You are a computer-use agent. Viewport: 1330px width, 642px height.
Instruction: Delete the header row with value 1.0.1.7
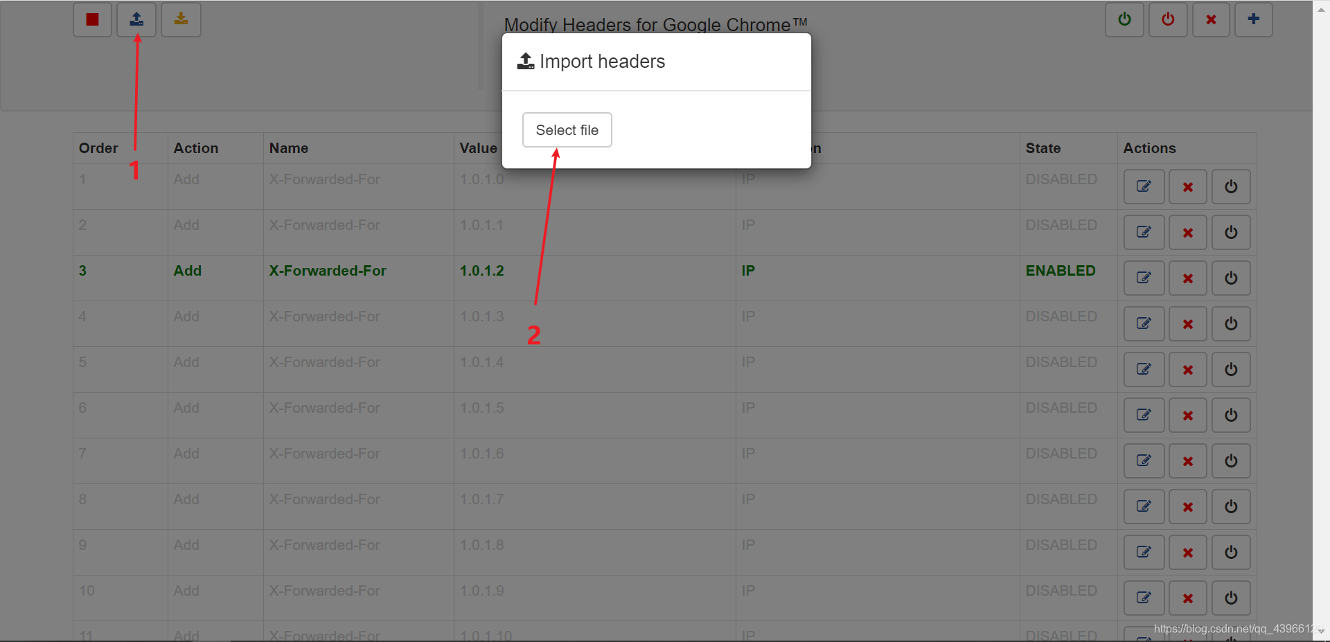[1188, 507]
